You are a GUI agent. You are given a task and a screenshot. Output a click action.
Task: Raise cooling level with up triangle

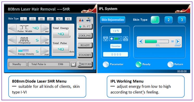[x=126, y=39]
